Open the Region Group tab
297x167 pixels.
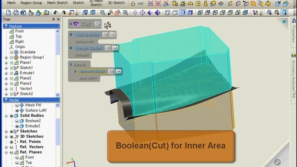point(31,3)
